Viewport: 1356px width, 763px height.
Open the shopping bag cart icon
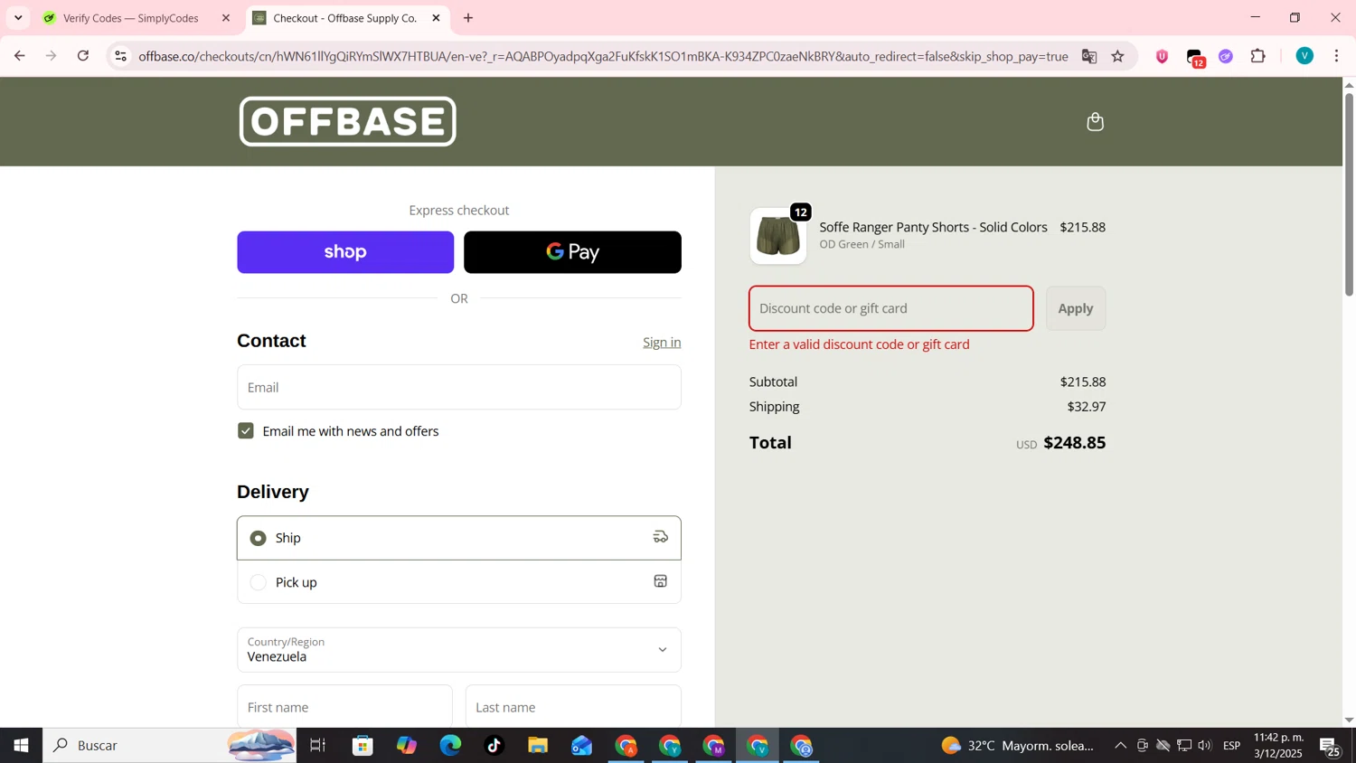point(1095,122)
